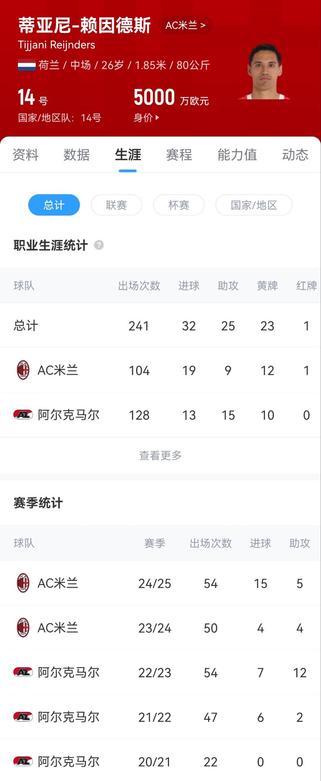This screenshot has height=781, width=321.
Task: Open the AC米兰 team chevron badge
Action: tap(186, 26)
